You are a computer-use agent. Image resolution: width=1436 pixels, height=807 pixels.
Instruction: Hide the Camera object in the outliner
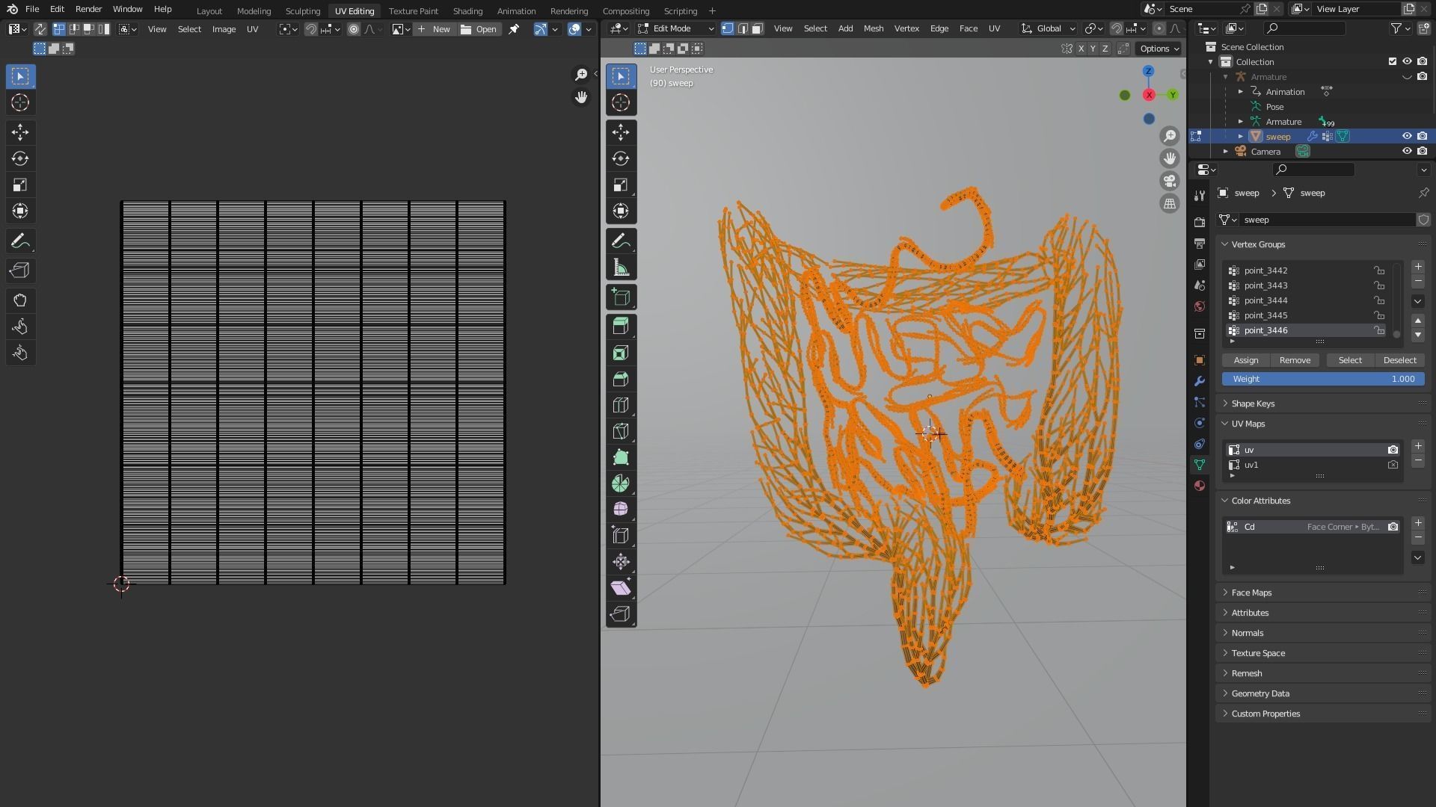(1407, 152)
